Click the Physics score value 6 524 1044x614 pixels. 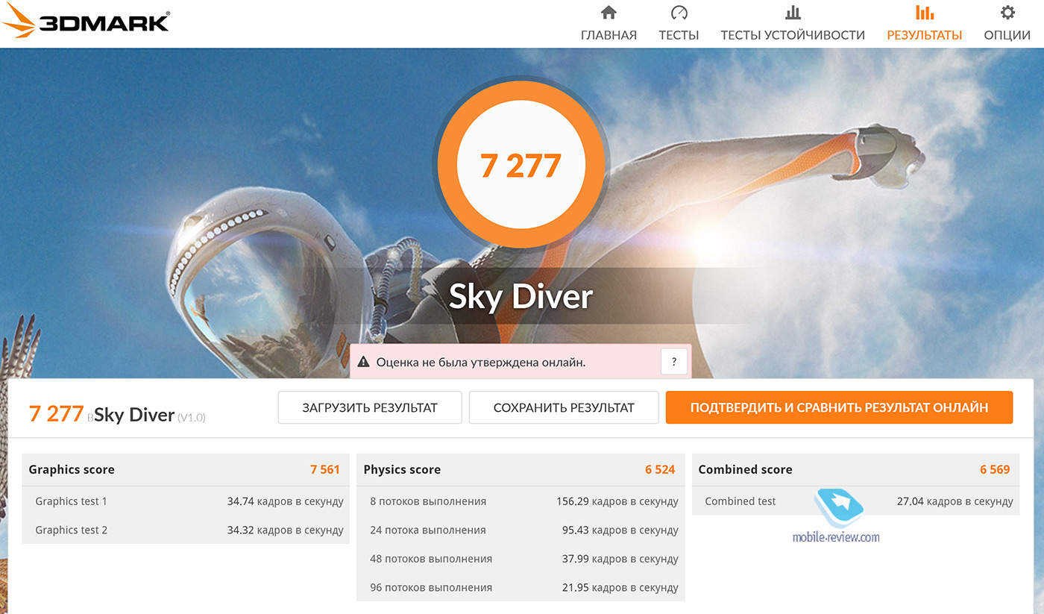pyautogui.click(x=660, y=469)
